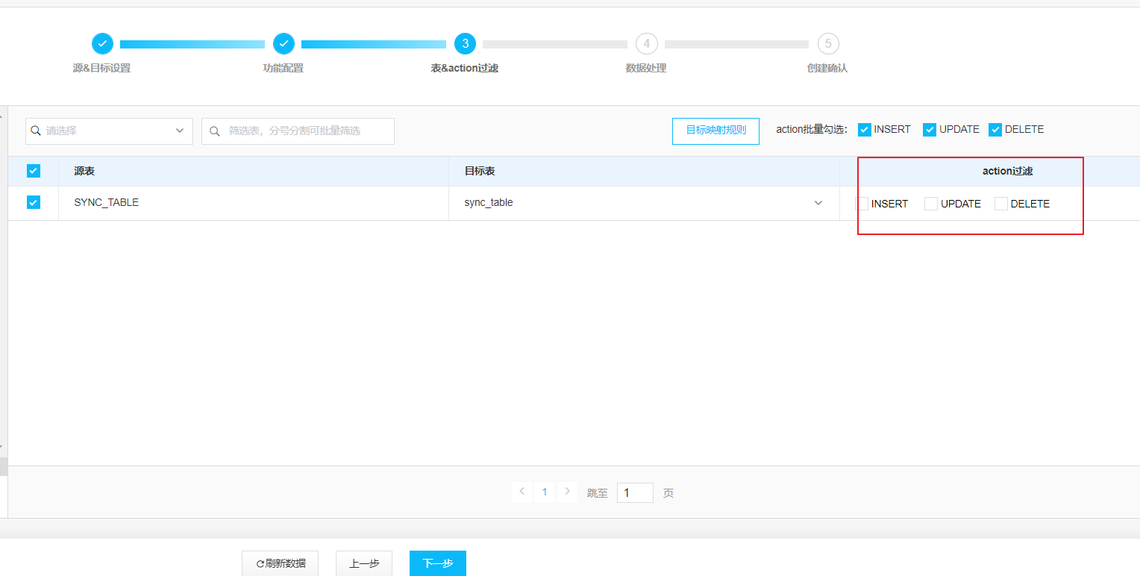Click the action批量勾选 label
Viewport: 1140px width, 576px height.
coord(812,130)
